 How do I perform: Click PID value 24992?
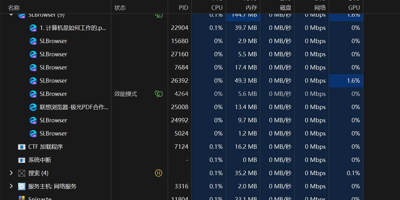180,120
